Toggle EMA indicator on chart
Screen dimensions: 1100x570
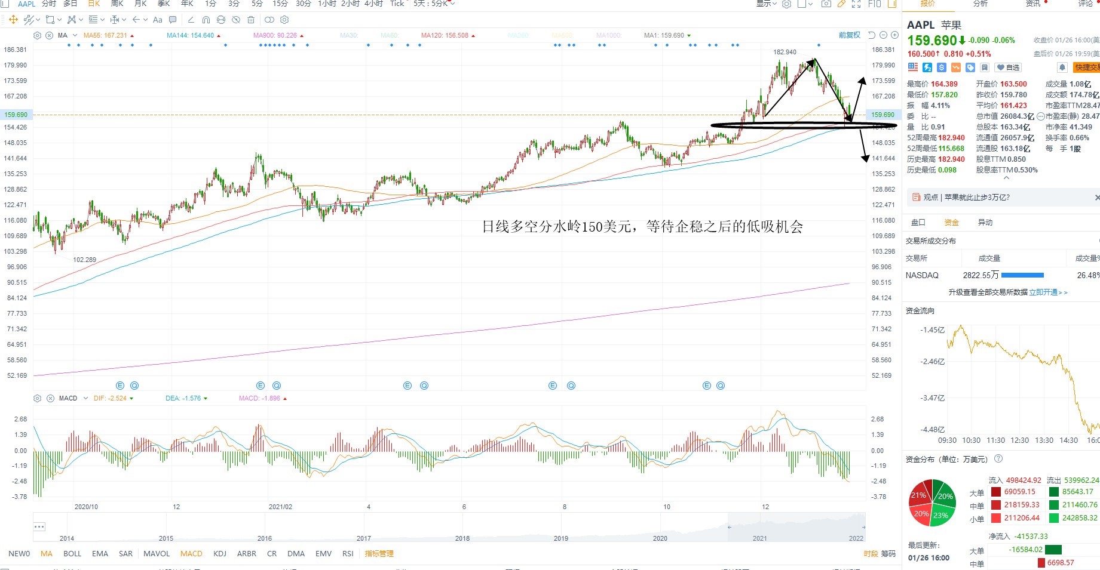click(x=100, y=553)
